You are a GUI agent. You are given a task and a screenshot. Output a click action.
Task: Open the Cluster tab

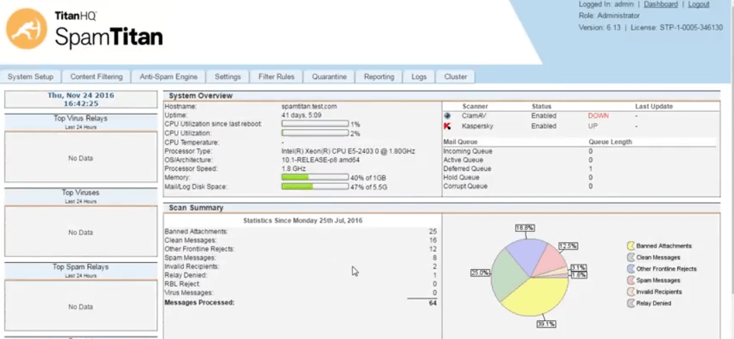[x=455, y=77]
